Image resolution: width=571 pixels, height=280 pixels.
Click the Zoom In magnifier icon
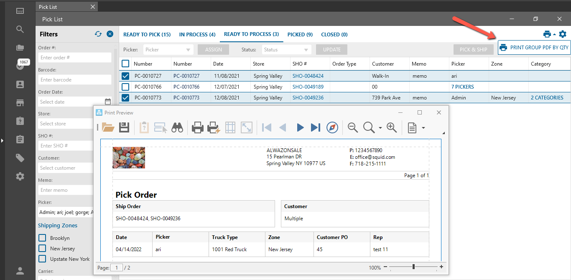tap(392, 127)
